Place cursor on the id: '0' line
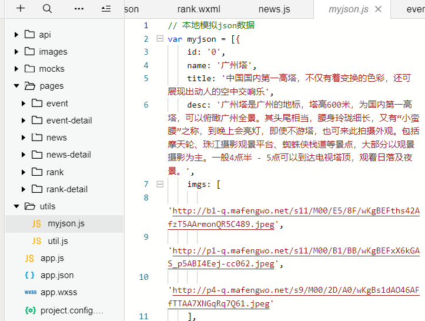This screenshot has height=321, width=425. click(206, 52)
